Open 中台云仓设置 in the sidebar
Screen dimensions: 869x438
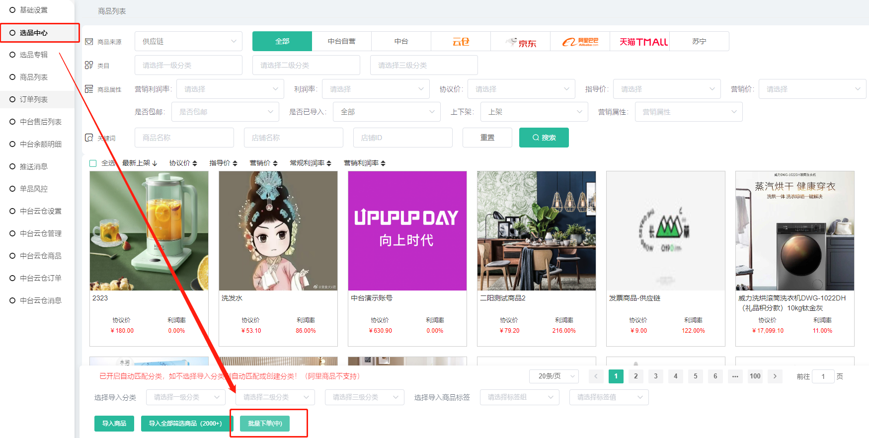pos(41,211)
